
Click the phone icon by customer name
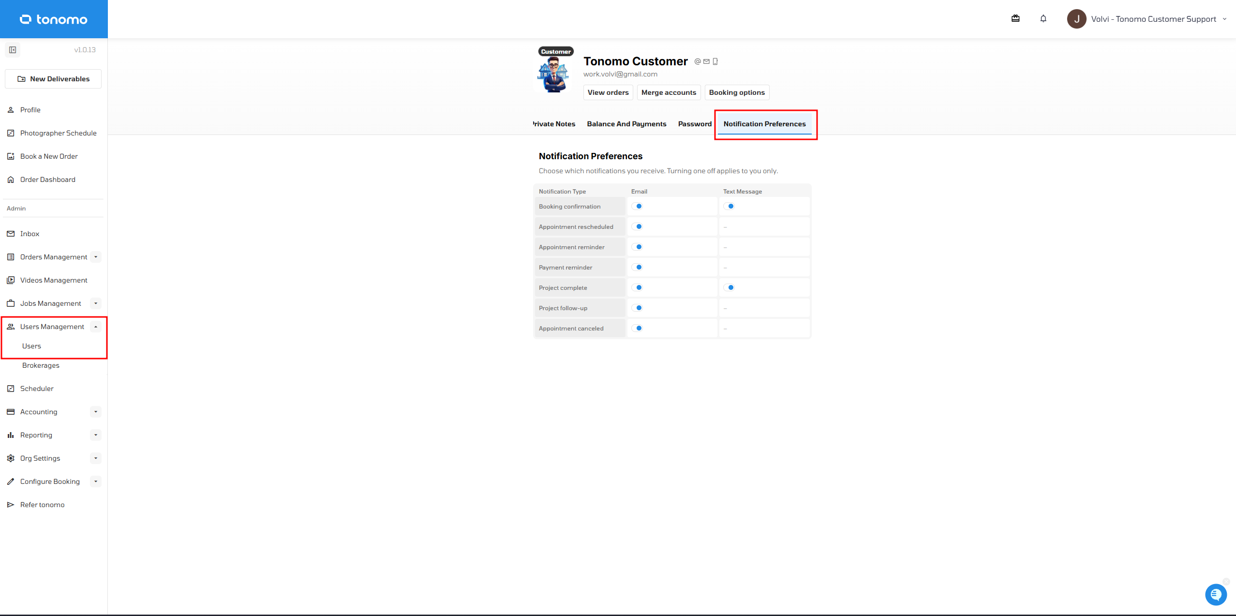pyautogui.click(x=715, y=61)
